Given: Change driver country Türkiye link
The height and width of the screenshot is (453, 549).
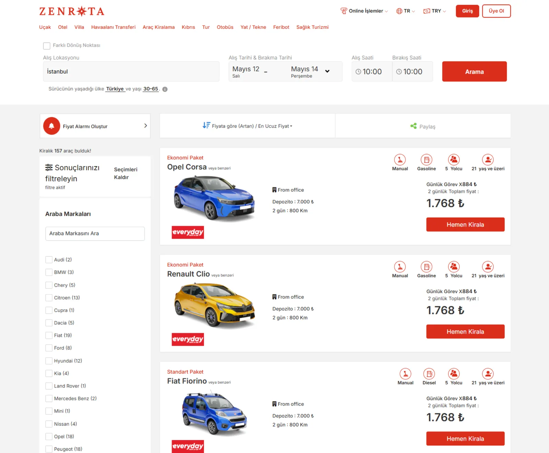Looking at the screenshot, I should [x=115, y=89].
